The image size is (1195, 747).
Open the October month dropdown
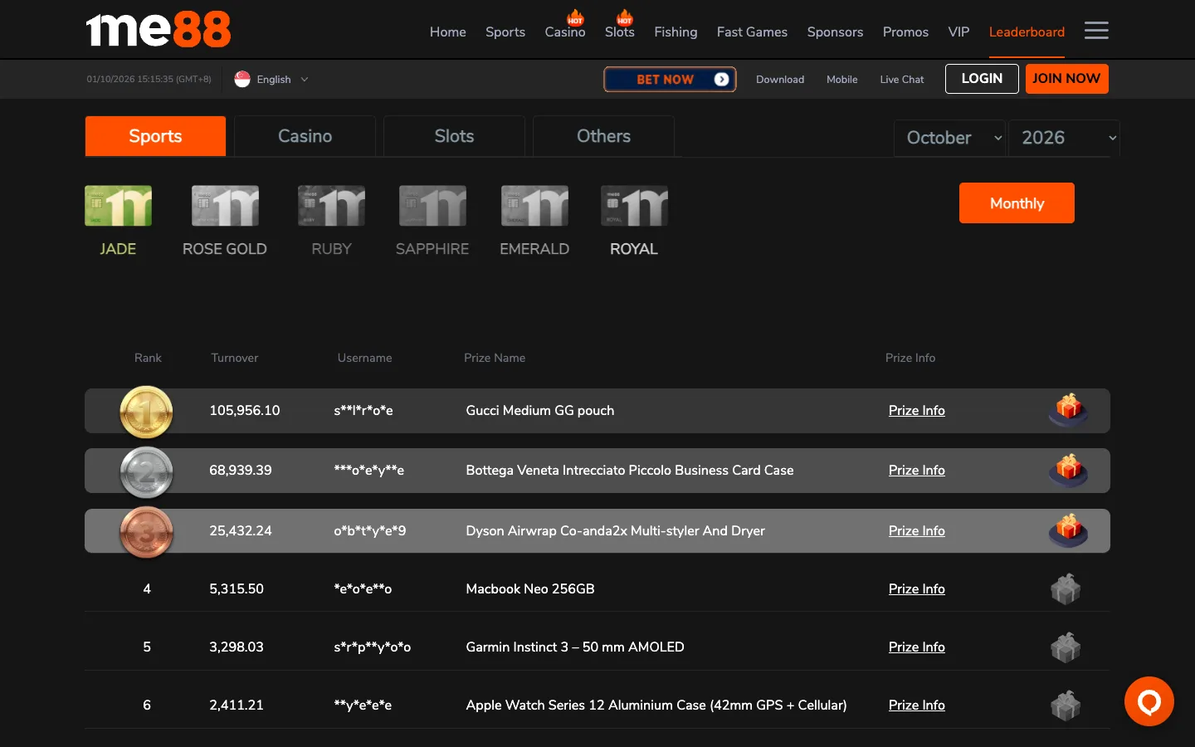click(x=951, y=138)
